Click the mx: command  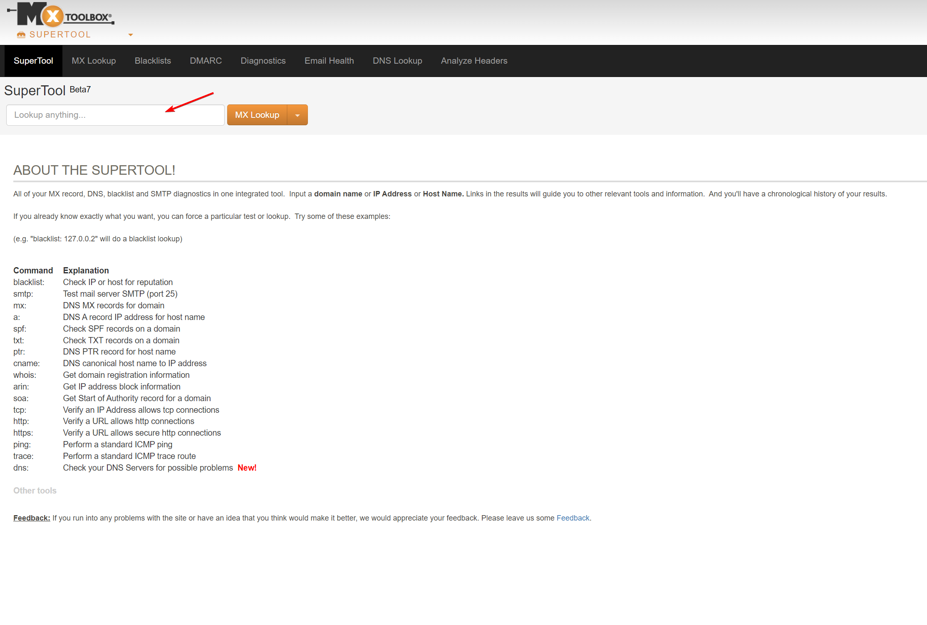20,305
